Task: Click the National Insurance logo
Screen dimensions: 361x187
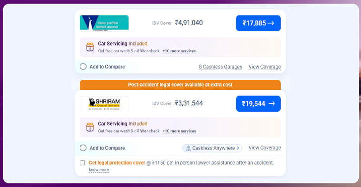Action: 104,23
